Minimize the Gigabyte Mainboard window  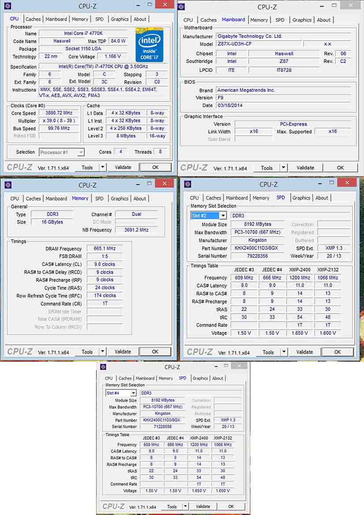coord(322,6)
